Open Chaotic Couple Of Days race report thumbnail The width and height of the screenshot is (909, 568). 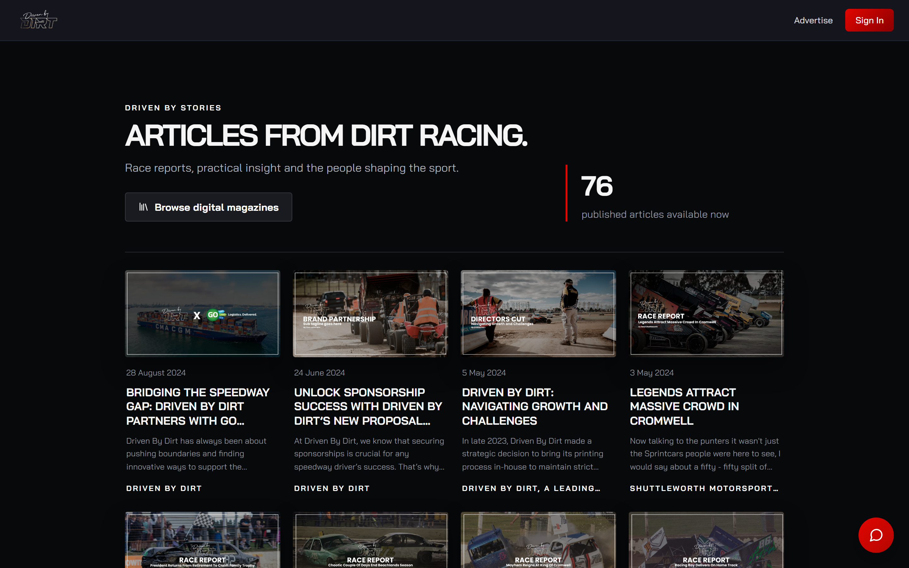(x=370, y=540)
